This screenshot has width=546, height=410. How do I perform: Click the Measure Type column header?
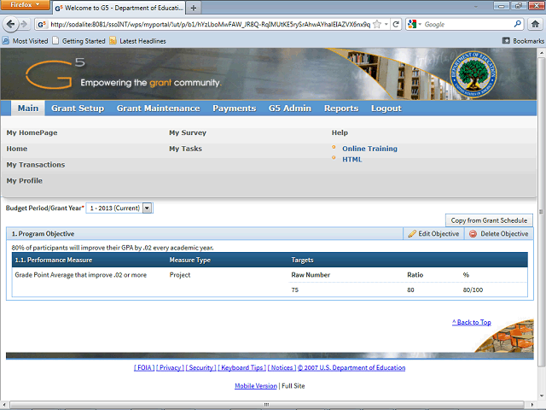click(x=189, y=260)
